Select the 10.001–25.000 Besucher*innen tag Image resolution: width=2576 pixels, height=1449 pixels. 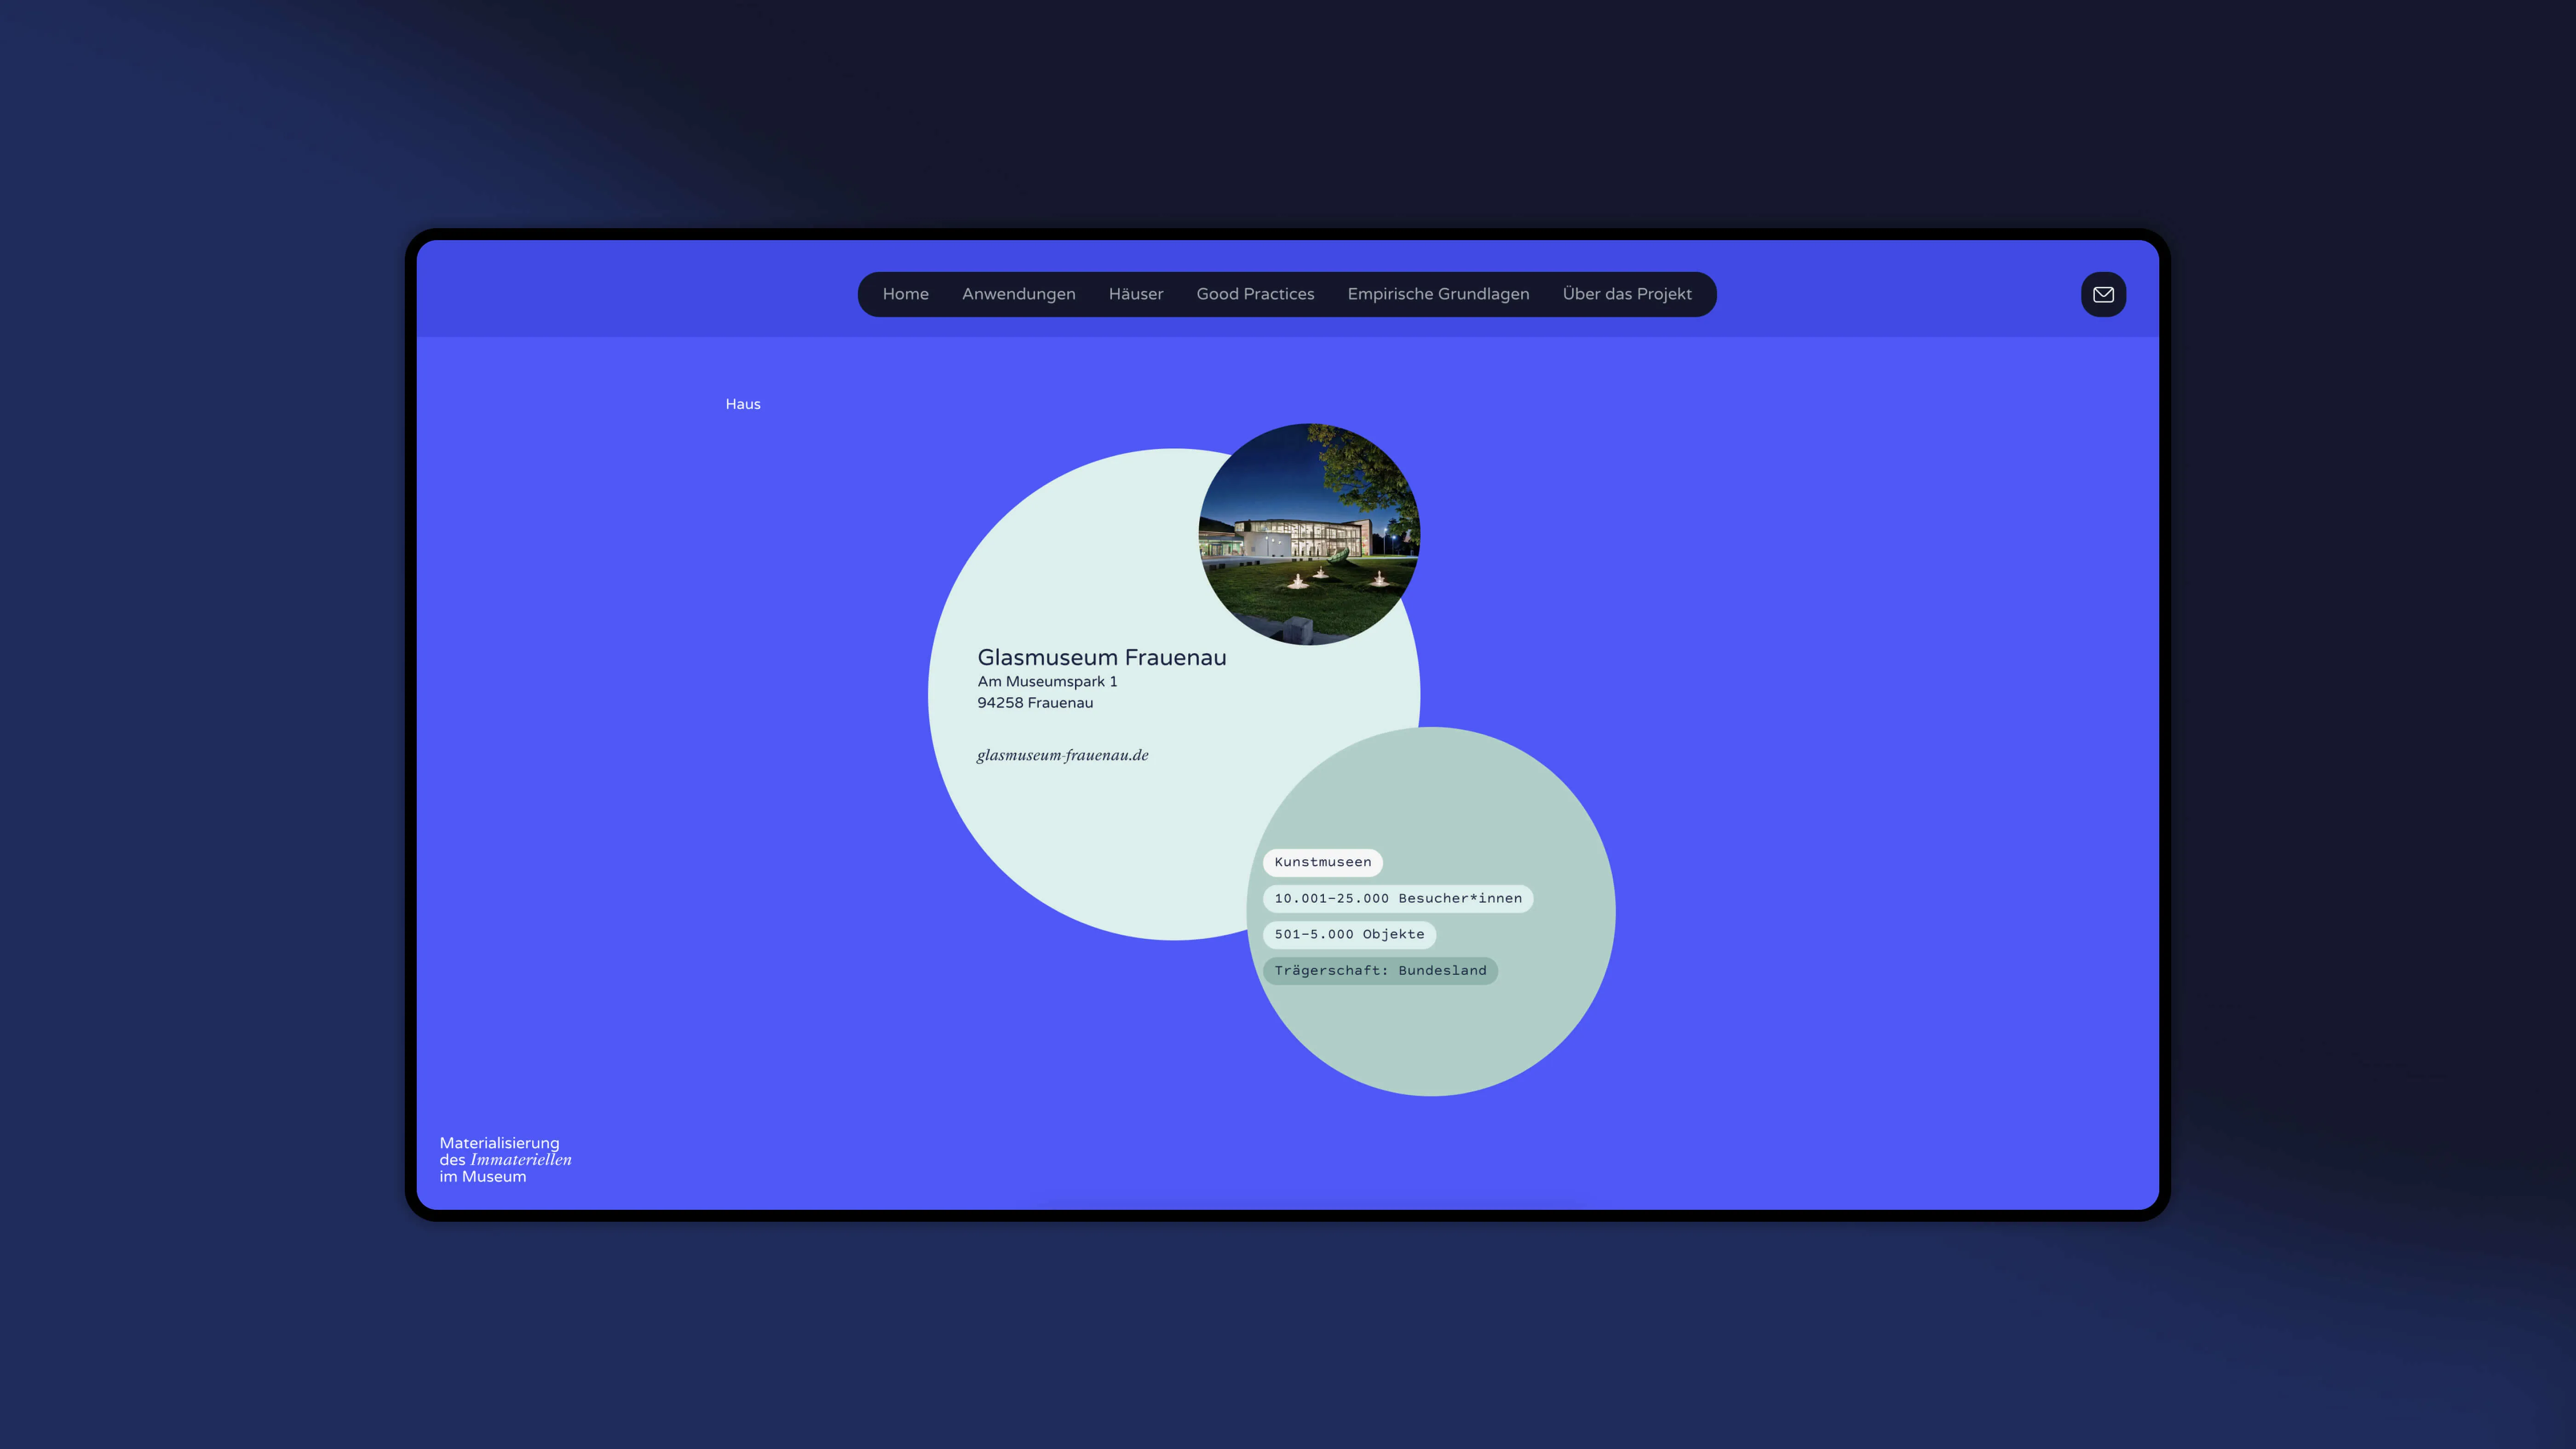(1398, 898)
